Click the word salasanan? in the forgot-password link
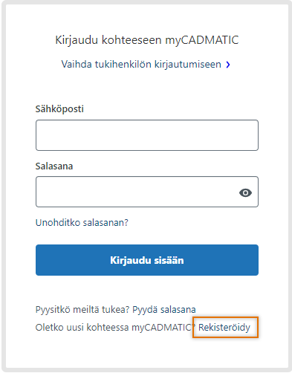The width and height of the screenshot is (292, 373). pos(106,223)
